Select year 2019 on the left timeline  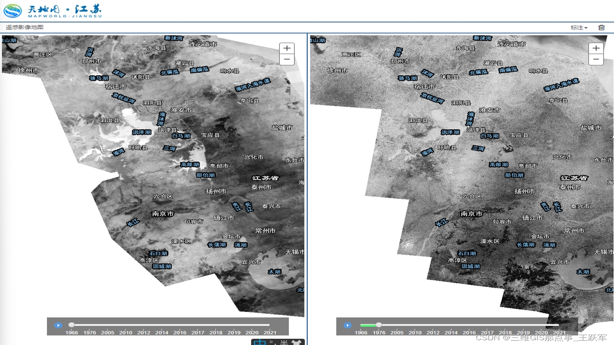234,333
